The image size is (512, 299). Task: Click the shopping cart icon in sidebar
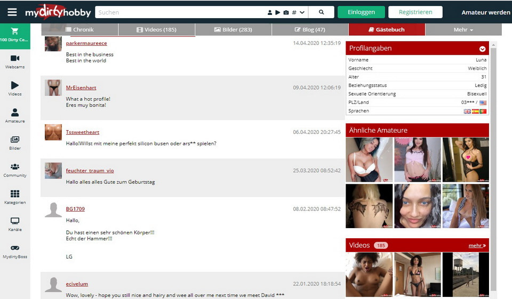tap(14, 31)
